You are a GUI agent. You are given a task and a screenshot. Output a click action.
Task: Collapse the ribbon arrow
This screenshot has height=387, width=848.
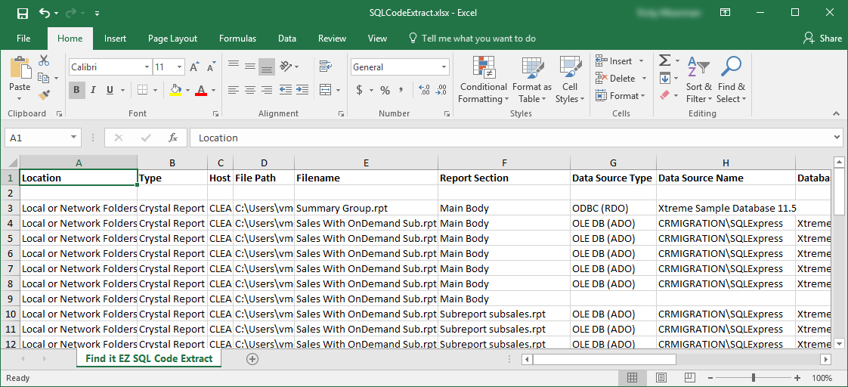tap(837, 114)
